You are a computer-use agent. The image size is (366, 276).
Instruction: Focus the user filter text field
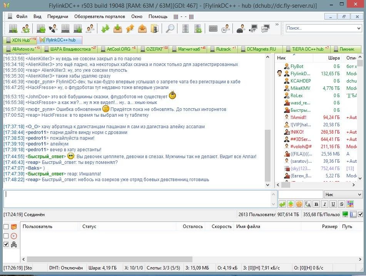[x=301, y=195]
